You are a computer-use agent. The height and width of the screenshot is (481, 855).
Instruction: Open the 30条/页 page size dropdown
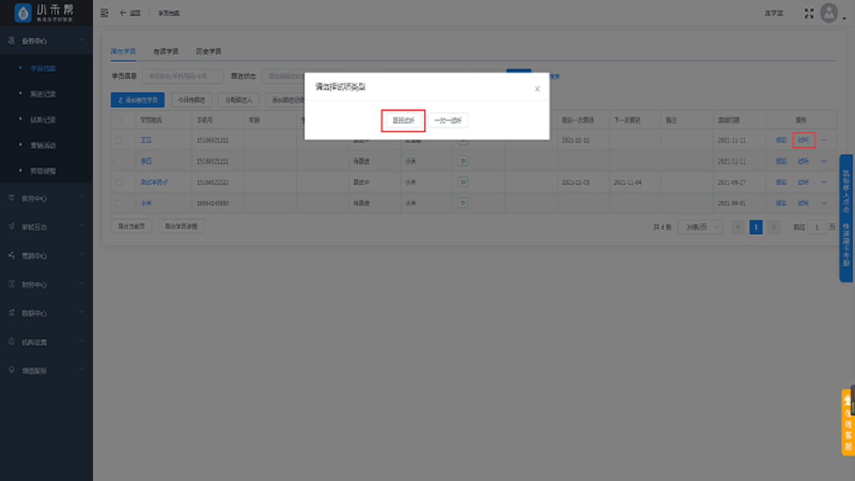700,226
